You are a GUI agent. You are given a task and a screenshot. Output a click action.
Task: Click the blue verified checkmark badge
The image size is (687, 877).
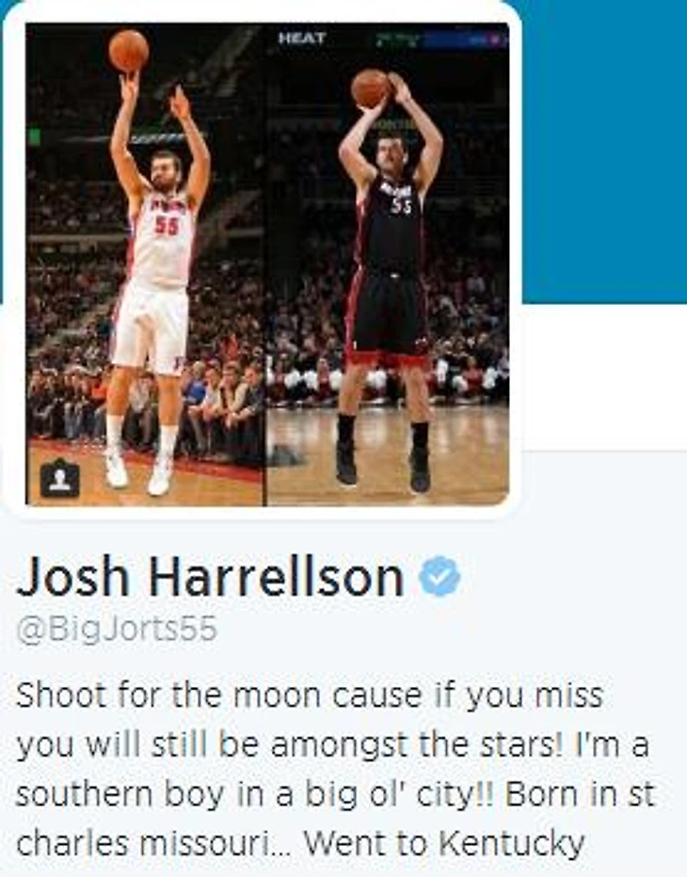(x=440, y=576)
